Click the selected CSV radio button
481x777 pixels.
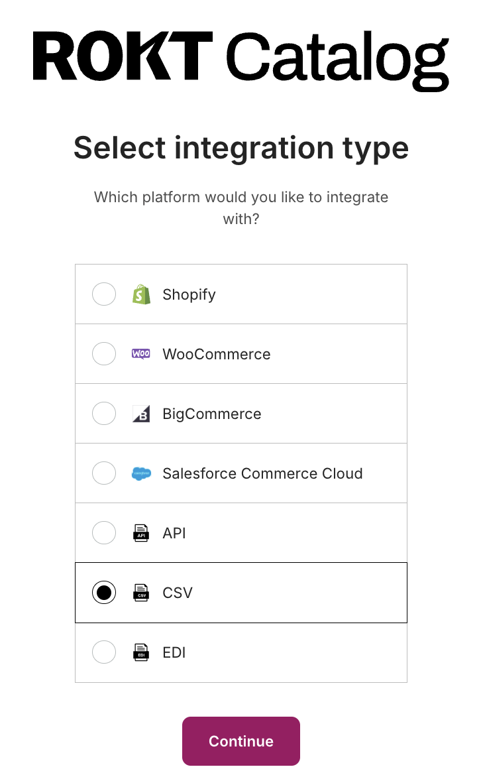point(104,593)
